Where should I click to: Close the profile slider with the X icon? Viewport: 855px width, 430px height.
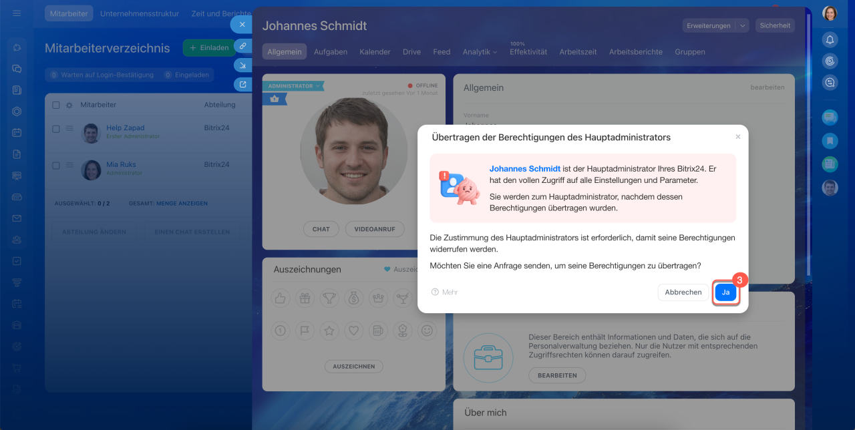tap(242, 24)
